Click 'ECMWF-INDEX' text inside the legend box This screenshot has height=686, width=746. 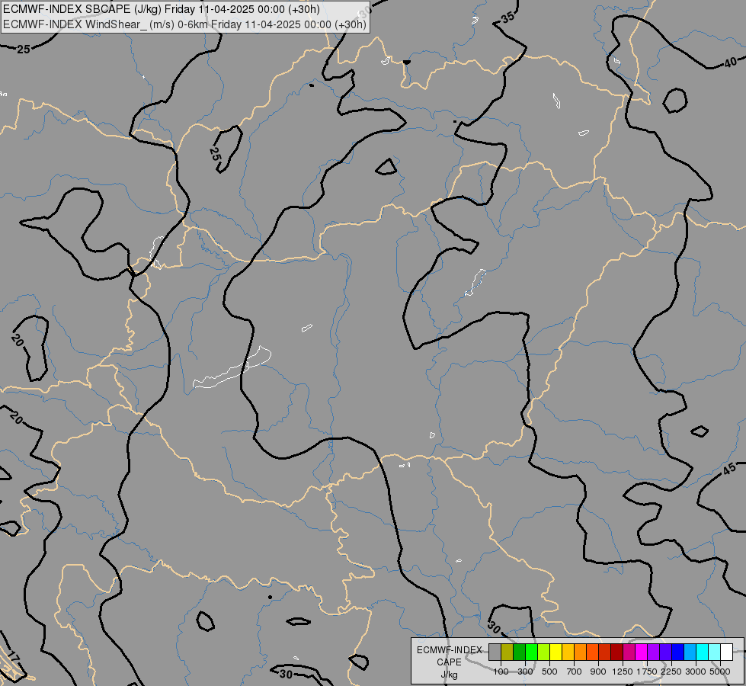coord(449,650)
